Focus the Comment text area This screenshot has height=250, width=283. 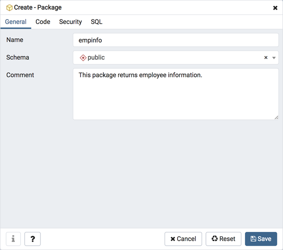pos(176,94)
